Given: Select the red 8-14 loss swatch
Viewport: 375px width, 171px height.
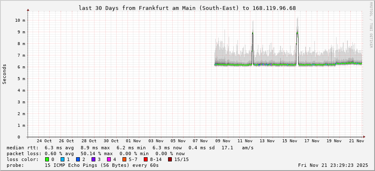Looking at the screenshot, I should click(145, 159).
